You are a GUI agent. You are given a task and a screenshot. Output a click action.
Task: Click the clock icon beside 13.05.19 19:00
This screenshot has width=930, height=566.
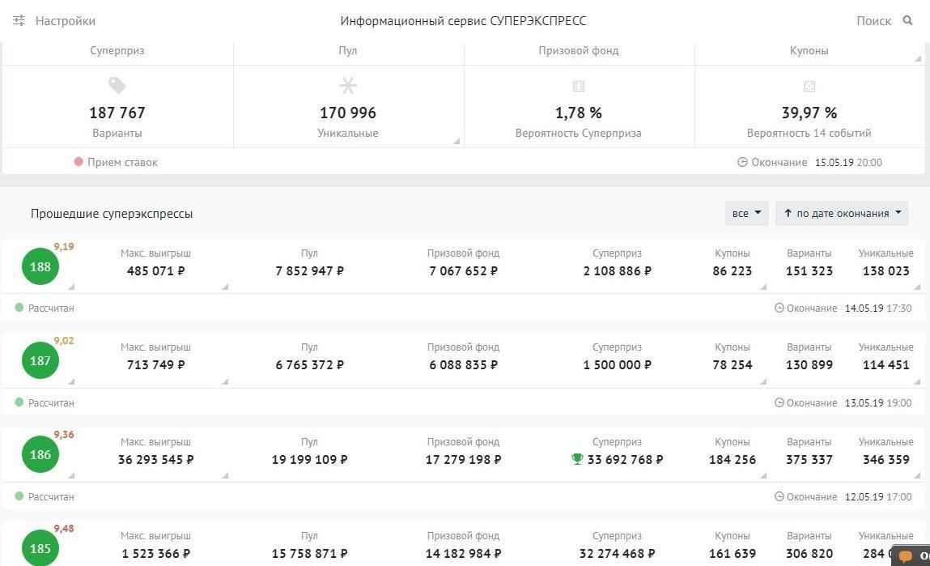pyautogui.click(x=779, y=403)
